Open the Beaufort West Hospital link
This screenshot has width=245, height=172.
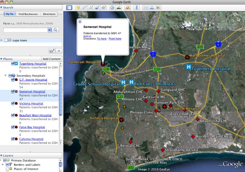click(x=35, y=115)
